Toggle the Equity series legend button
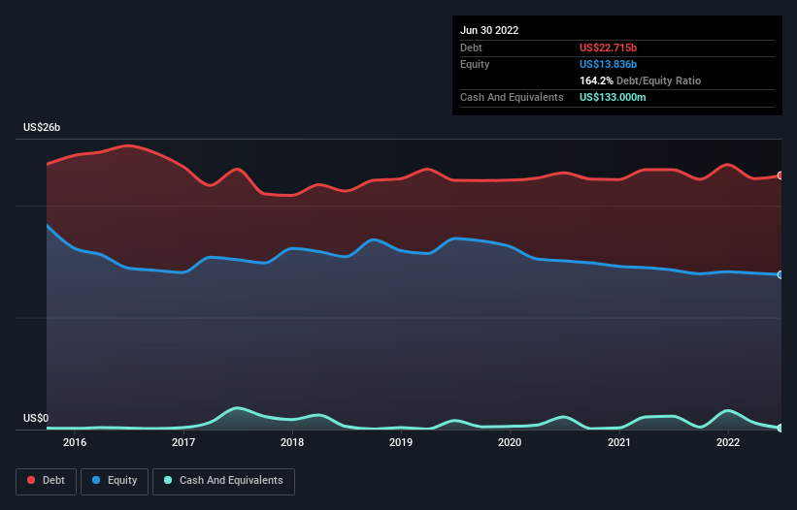This screenshot has height=510, width=797. point(115,481)
